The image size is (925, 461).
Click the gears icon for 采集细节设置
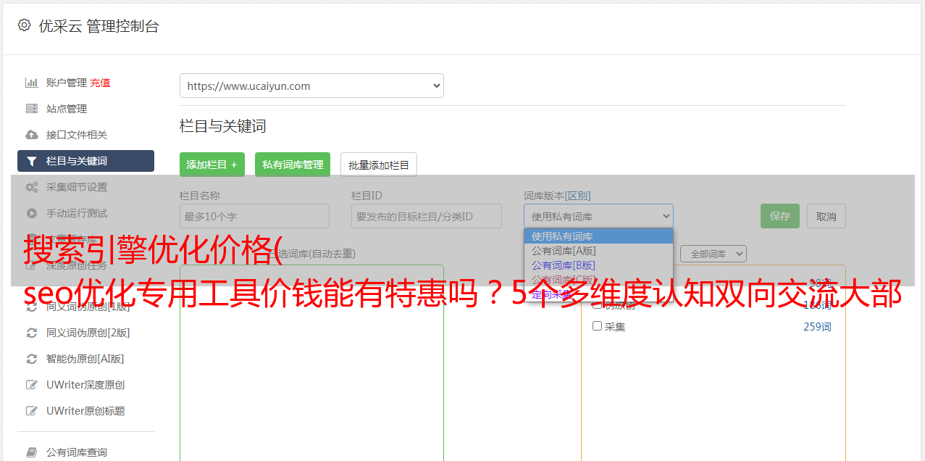point(32,187)
